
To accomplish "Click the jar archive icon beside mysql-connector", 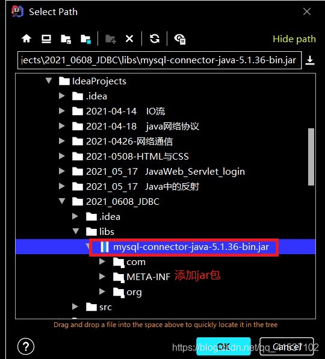I will coord(105,247).
